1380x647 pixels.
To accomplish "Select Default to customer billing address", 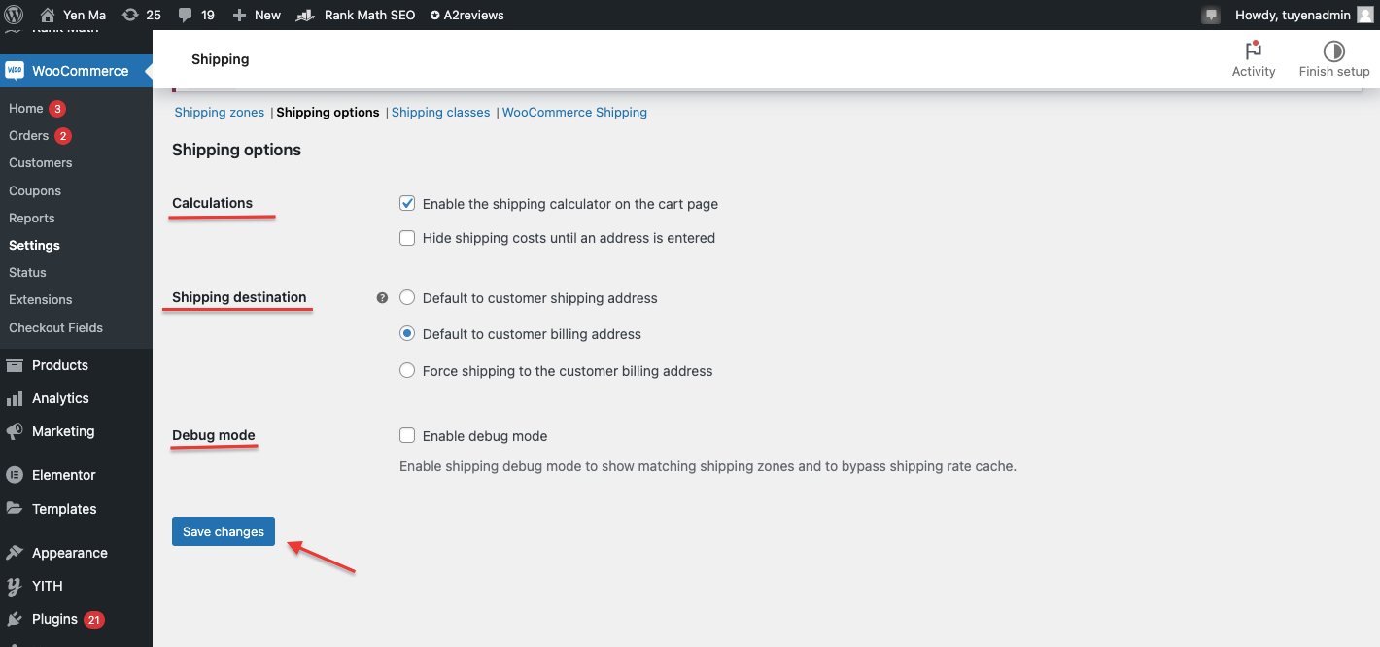I will [407, 334].
